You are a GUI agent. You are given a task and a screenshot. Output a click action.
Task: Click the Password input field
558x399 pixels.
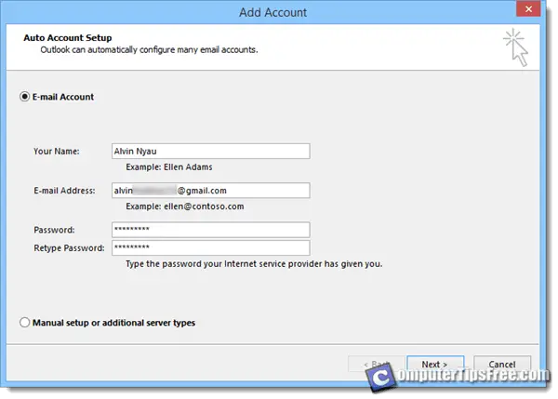[x=211, y=230]
